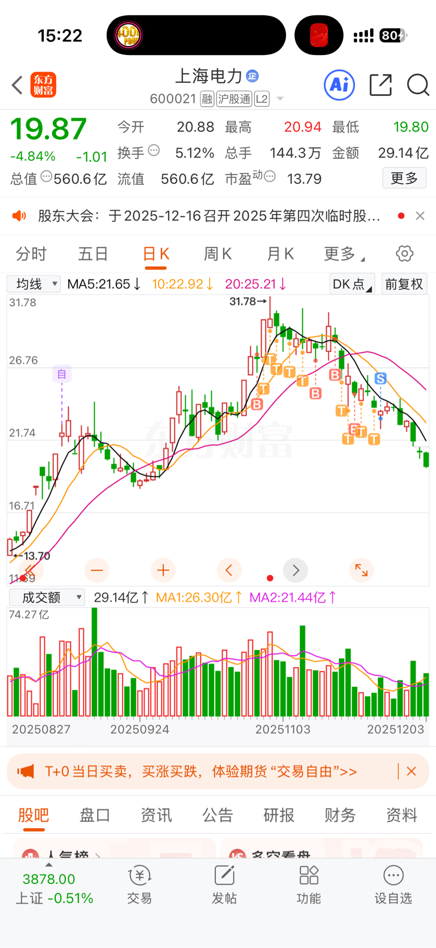Tap the red dot announcement indicator
Viewport: 436px width, 948px height.
401,216
